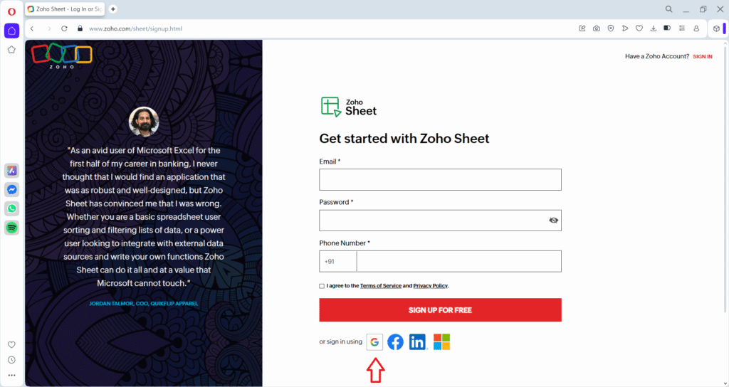Open Messenger in the Opera sidebar
Screen dimensions: 729x387
point(11,190)
